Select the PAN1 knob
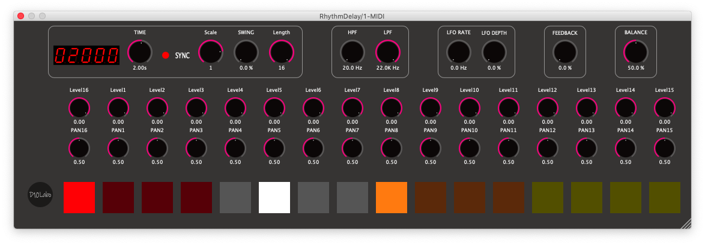Viewport: 705px width, 245px height. 118,148
